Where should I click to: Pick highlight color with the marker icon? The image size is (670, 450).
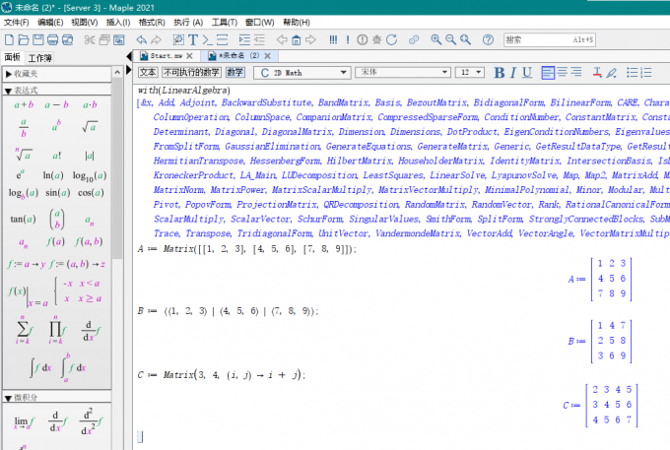click(x=612, y=73)
